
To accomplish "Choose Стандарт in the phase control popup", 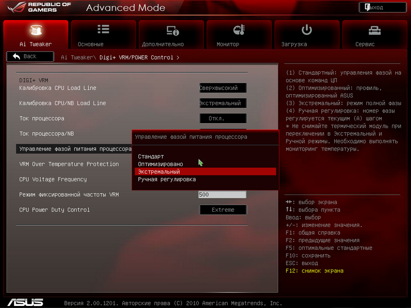I will click(151, 157).
